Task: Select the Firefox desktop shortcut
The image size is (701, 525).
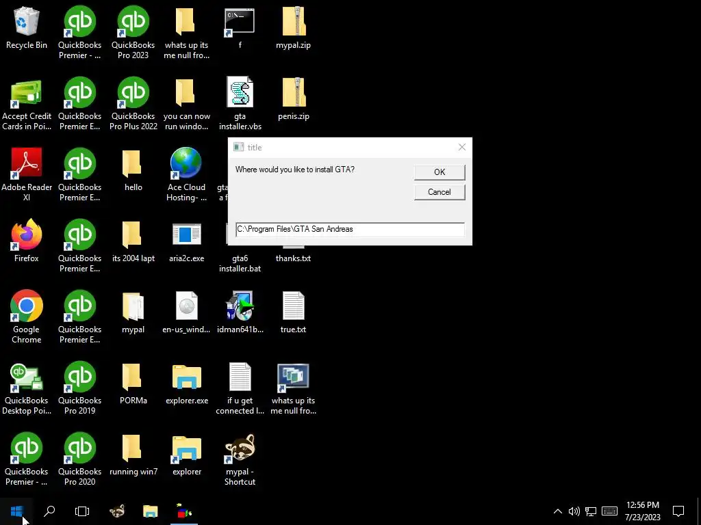Action: [x=27, y=240]
